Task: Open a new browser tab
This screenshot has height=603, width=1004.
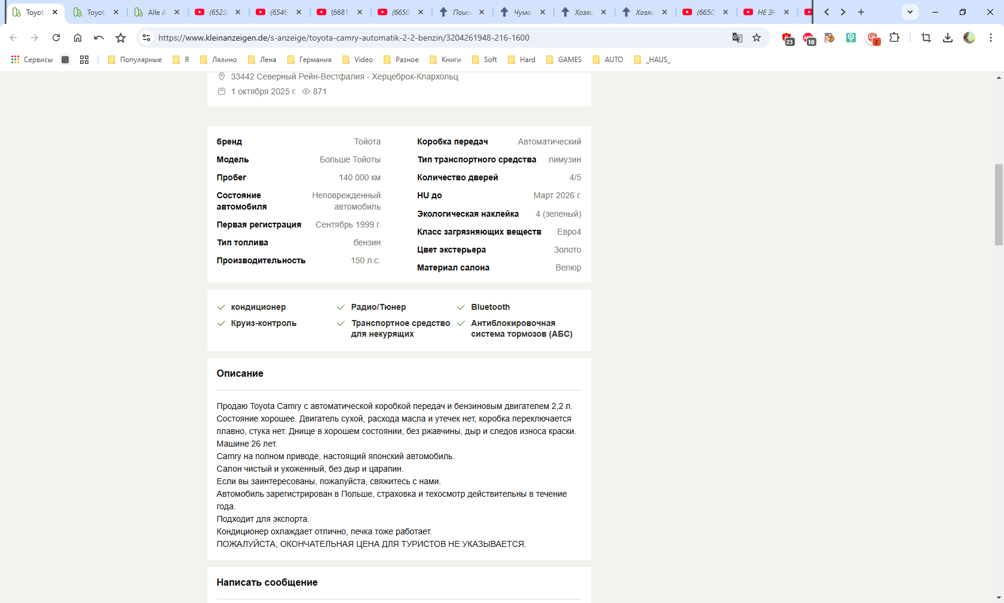Action: (861, 12)
